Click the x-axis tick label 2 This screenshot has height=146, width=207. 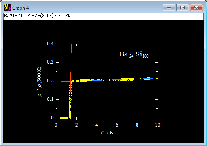click(x=76, y=125)
